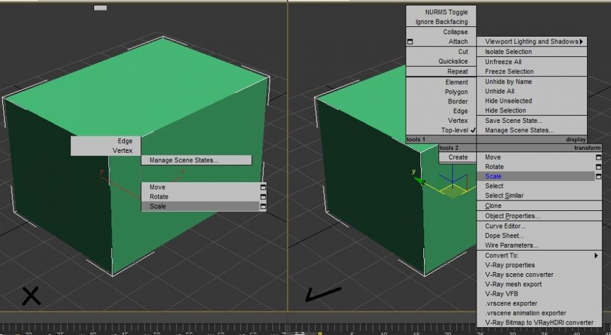
Task: Open Move settings box in full transform menu
Action: click(598, 157)
